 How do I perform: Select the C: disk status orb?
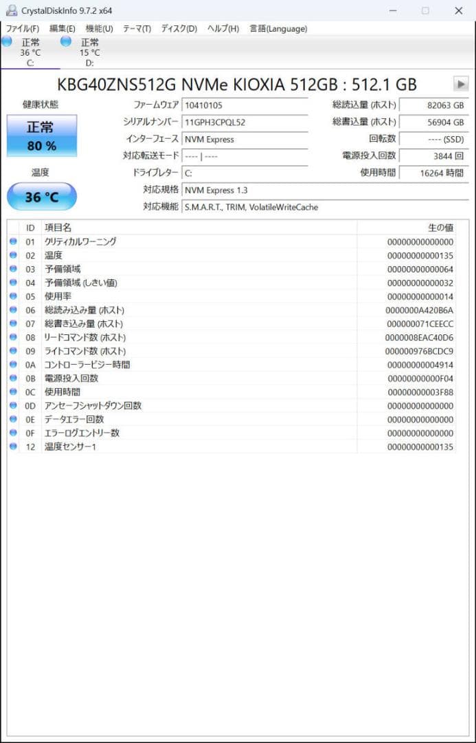coord(7,41)
